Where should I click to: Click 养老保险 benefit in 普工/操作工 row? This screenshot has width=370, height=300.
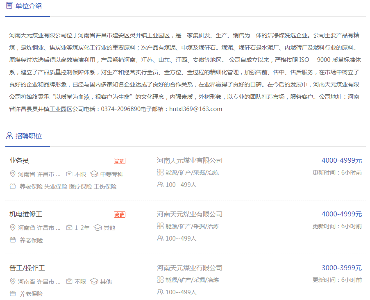(31, 294)
